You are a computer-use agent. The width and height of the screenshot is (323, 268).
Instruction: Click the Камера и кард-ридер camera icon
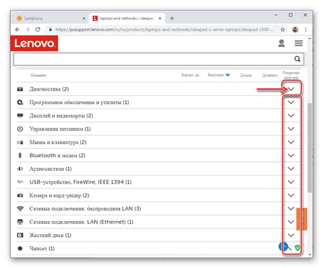coord(20,195)
